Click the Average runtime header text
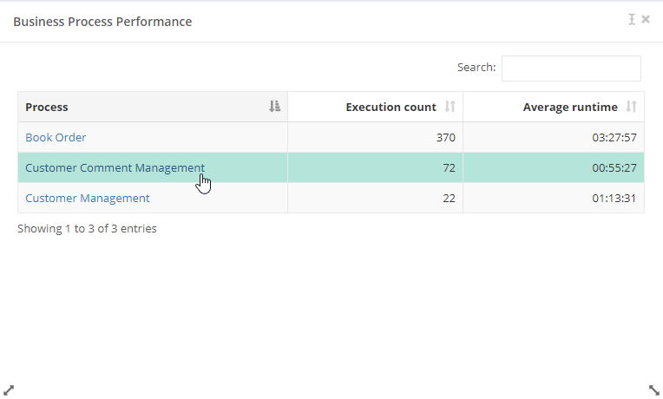Image resolution: width=663 pixels, height=399 pixels. point(570,107)
